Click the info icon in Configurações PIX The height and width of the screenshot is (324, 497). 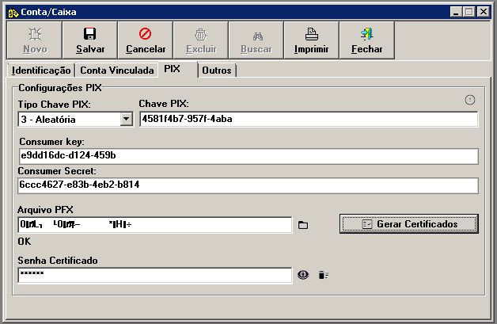coord(469,100)
